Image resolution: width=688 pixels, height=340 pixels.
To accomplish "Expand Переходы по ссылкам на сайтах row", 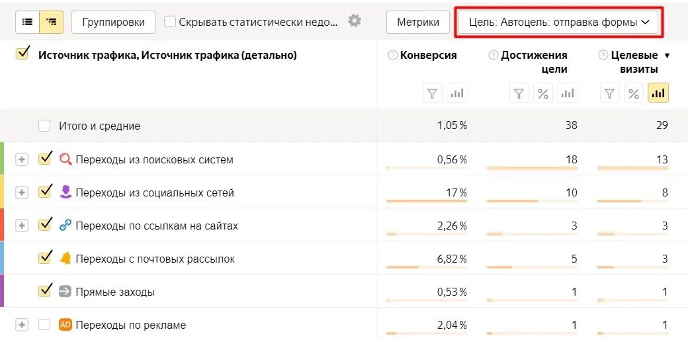I will 22,226.
